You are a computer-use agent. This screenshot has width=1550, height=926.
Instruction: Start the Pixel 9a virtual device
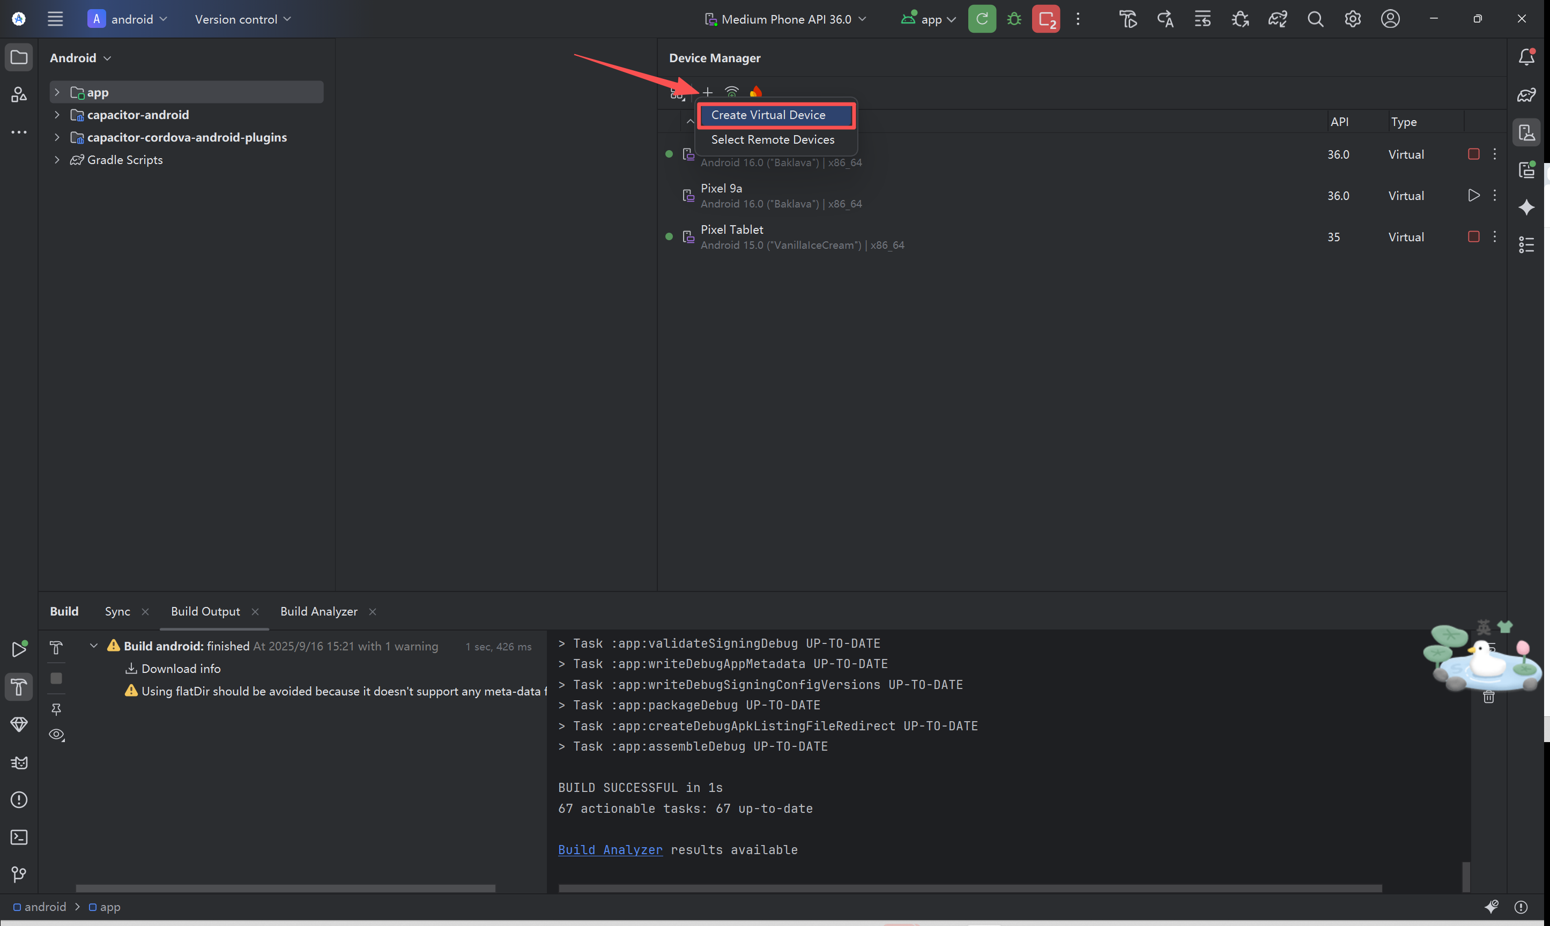1473,195
